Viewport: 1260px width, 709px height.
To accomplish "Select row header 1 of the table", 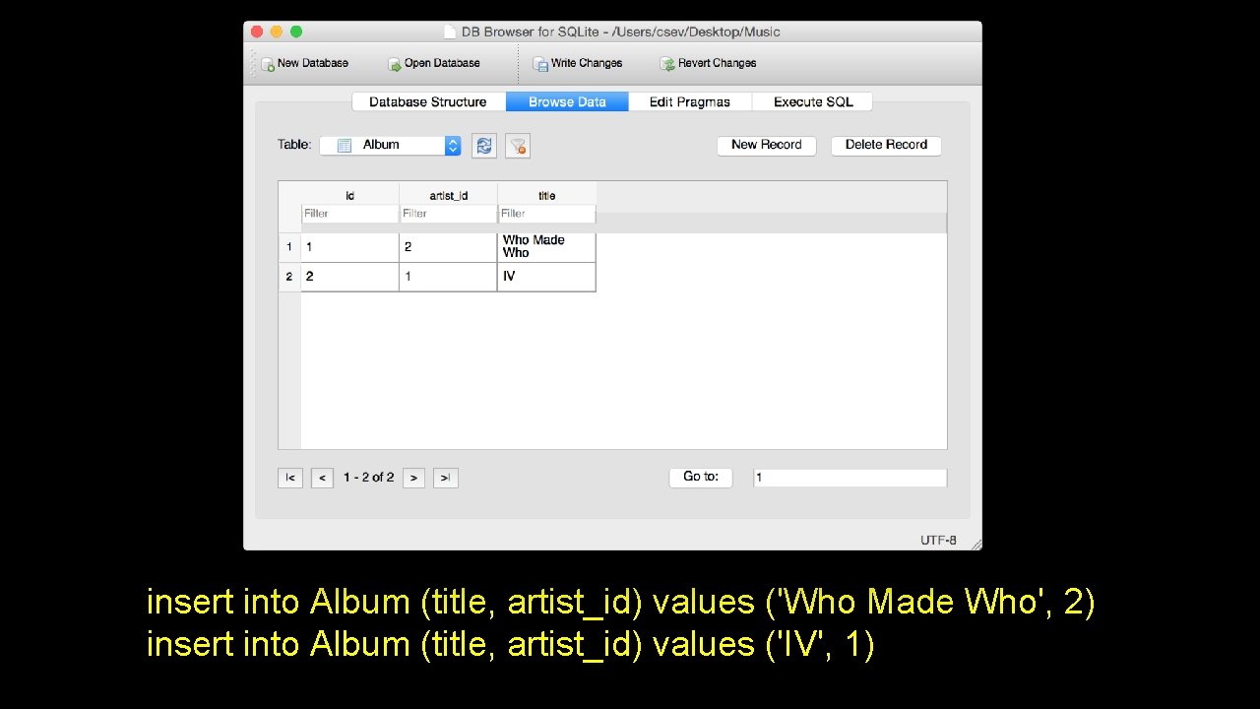I will coord(289,247).
